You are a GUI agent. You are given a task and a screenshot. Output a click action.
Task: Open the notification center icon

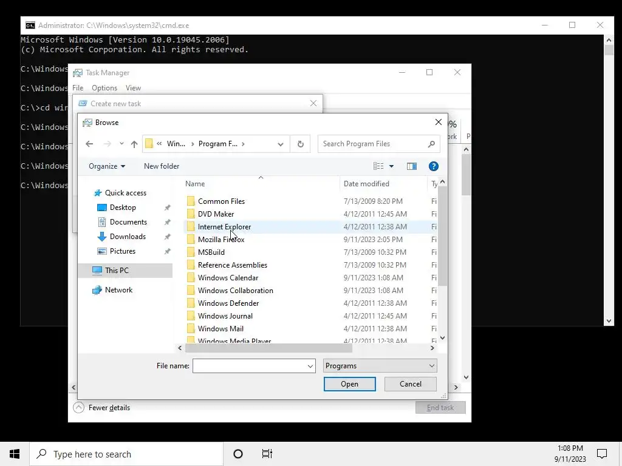click(602, 454)
